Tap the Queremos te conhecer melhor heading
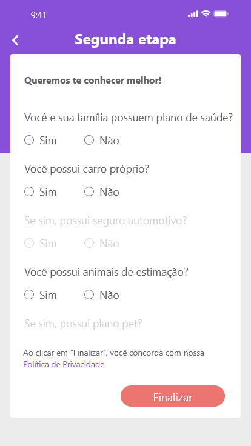This screenshot has width=251, height=446. click(93, 81)
